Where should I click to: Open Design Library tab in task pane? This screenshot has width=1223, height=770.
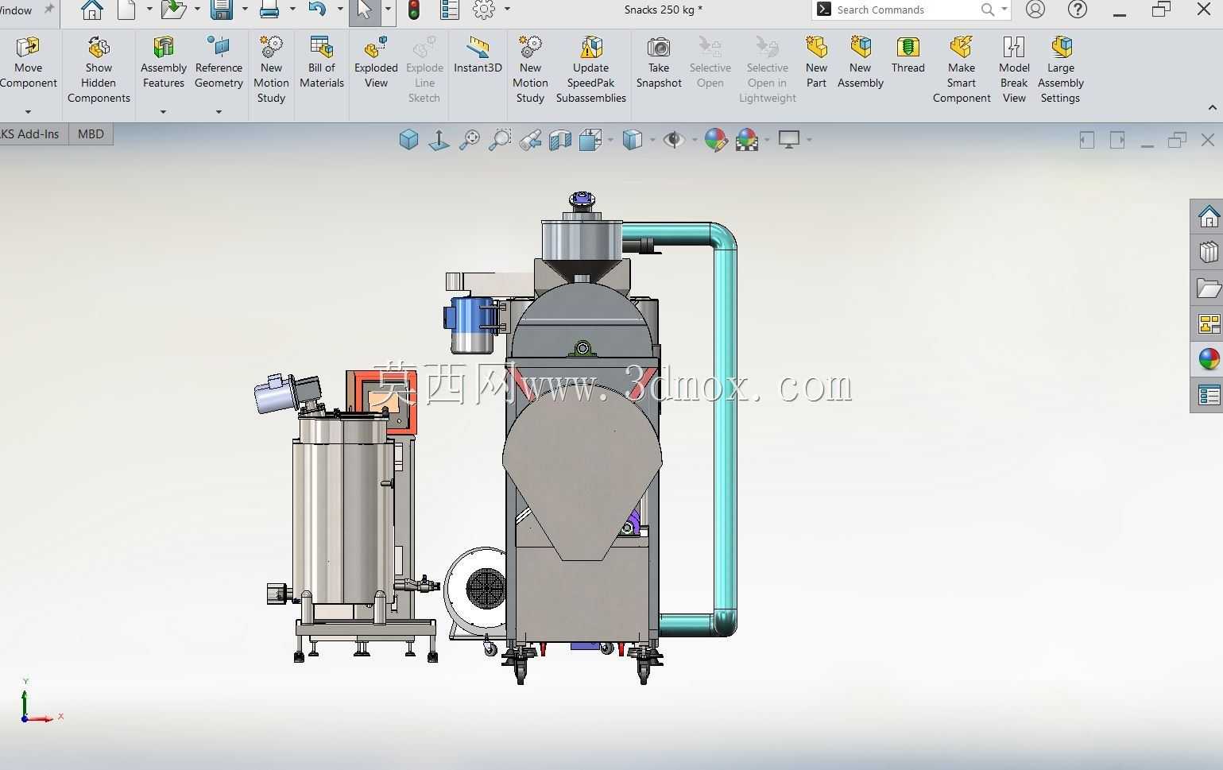pos(1208,252)
